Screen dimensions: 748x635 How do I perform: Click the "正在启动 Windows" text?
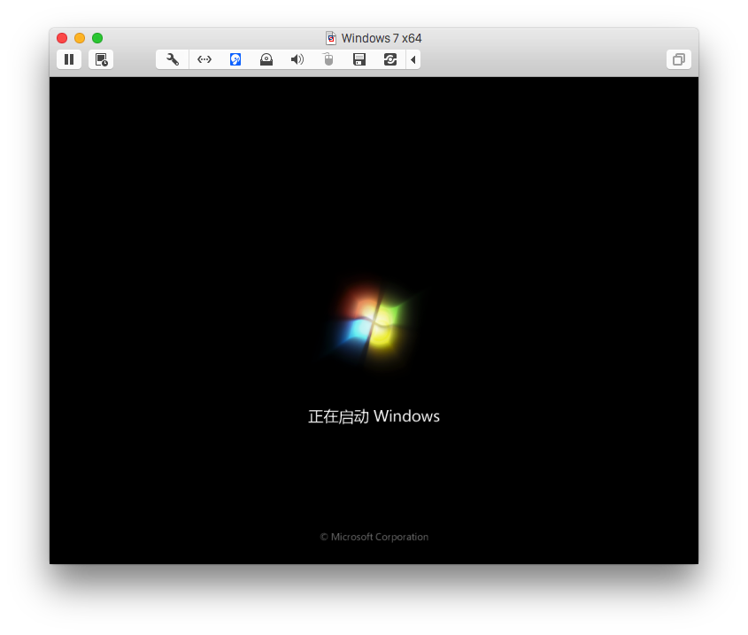374,416
